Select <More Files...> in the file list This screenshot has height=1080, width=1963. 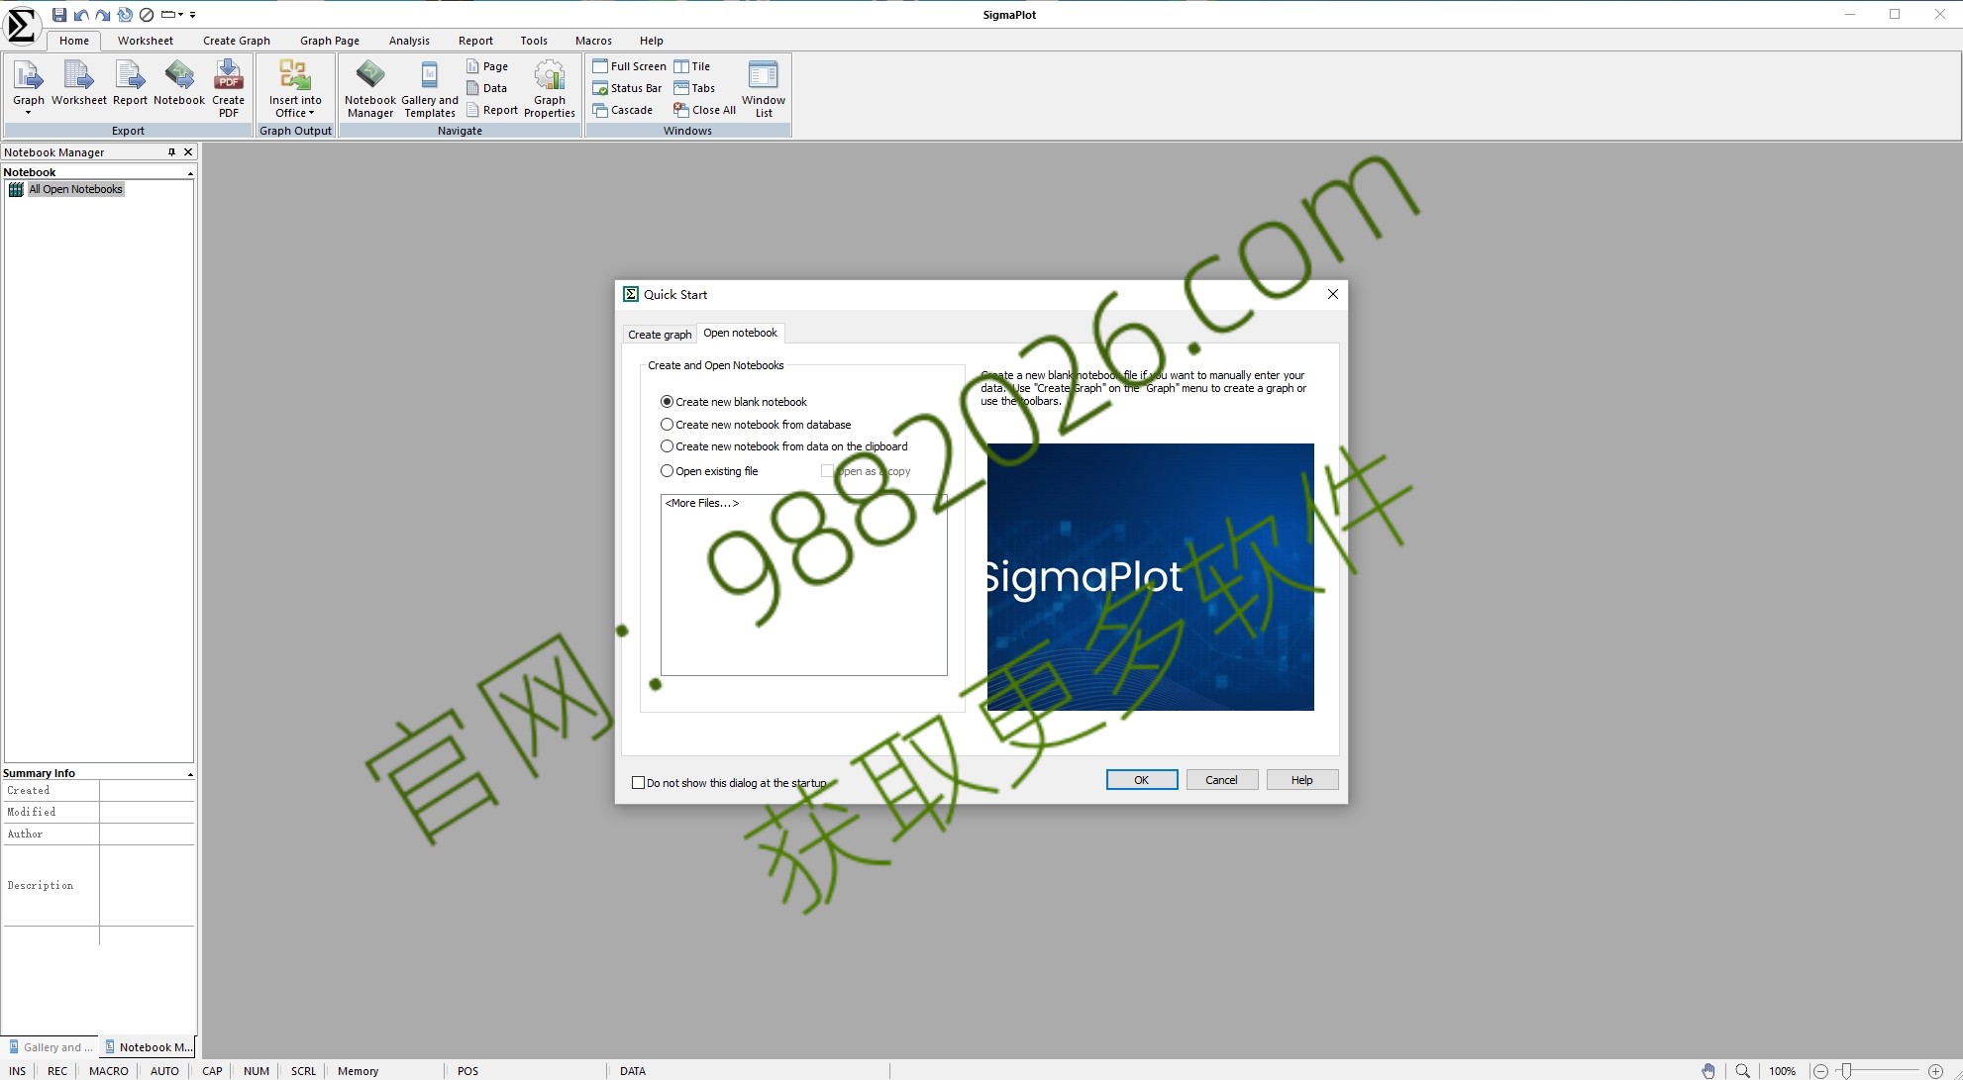coord(702,503)
